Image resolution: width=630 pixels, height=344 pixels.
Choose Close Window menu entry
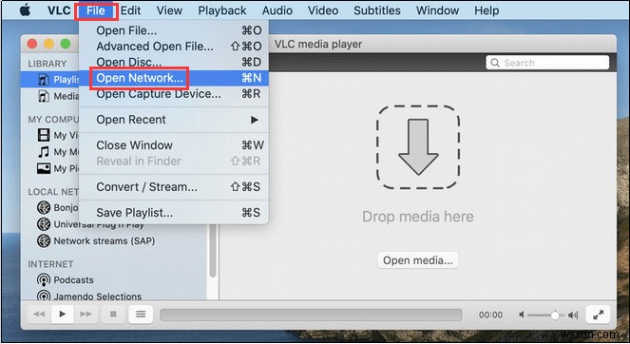[x=174, y=145]
